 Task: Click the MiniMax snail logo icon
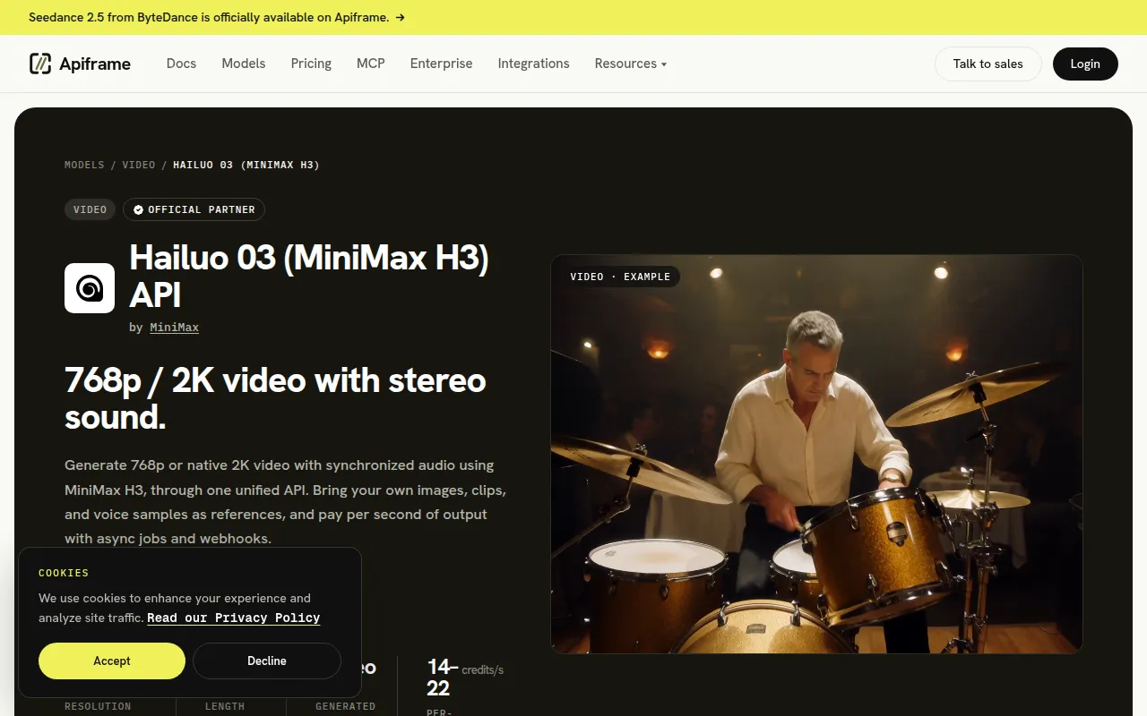(x=90, y=288)
